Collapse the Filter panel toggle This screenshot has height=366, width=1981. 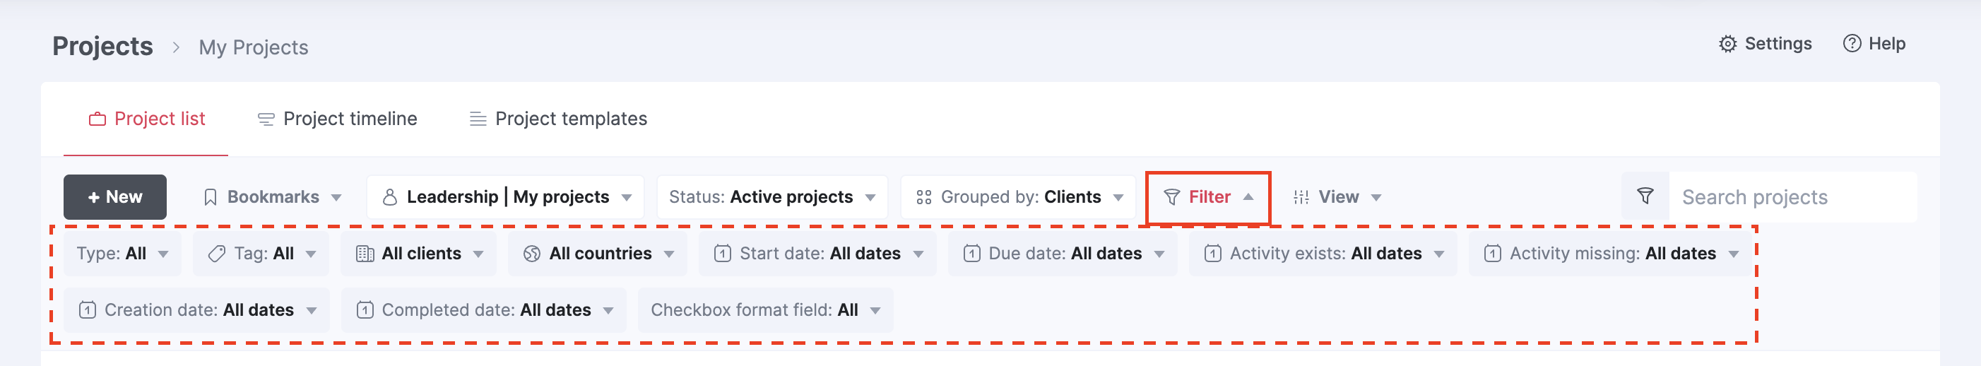pos(1208,198)
